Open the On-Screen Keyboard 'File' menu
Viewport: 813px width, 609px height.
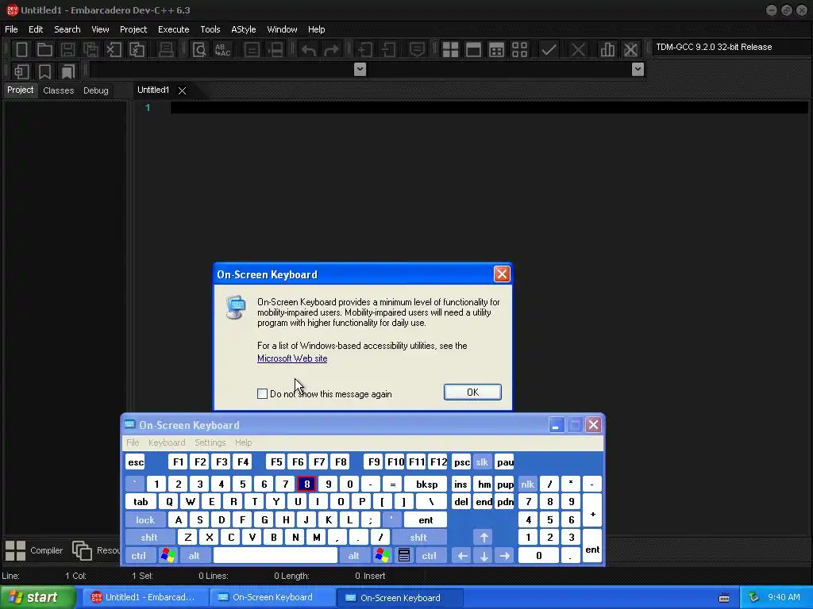[133, 442]
